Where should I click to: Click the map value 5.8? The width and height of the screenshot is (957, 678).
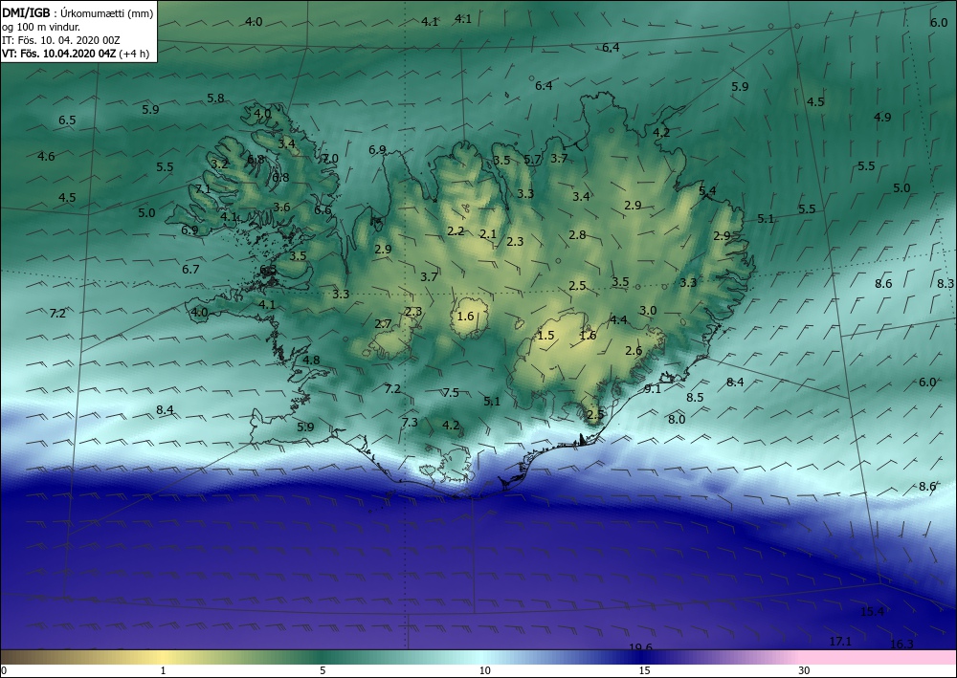[x=215, y=98]
